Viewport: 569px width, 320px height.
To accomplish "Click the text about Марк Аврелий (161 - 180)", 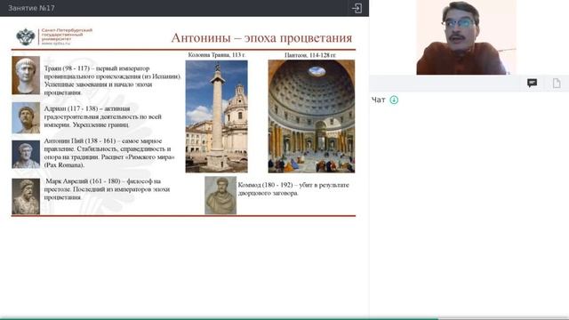I will pyautogui.click(x=107, y=189).
